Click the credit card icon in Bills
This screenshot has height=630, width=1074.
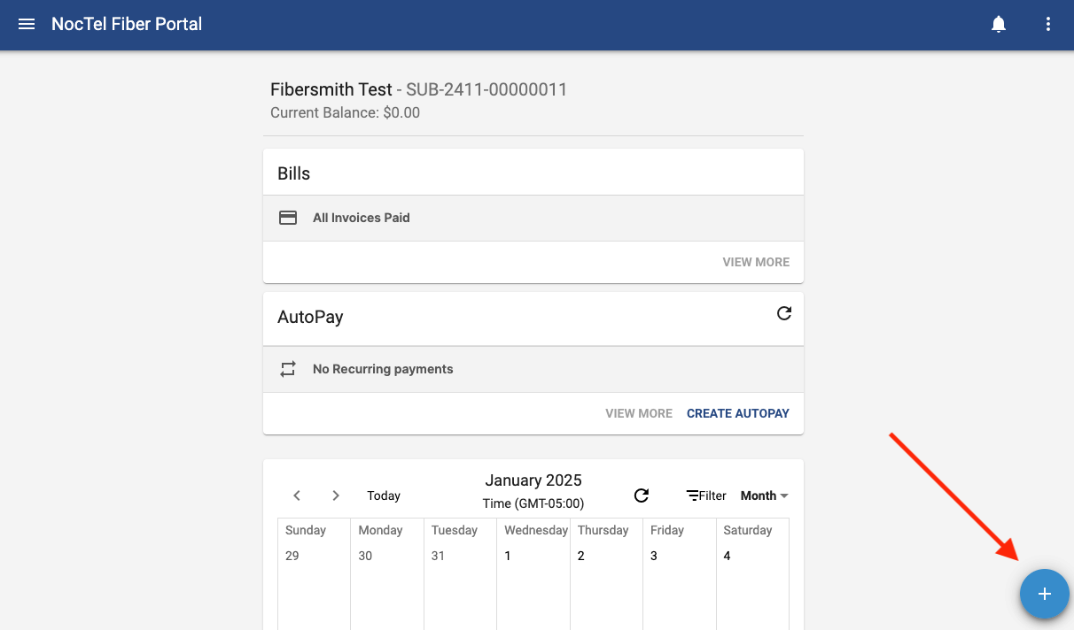[288, 218]
